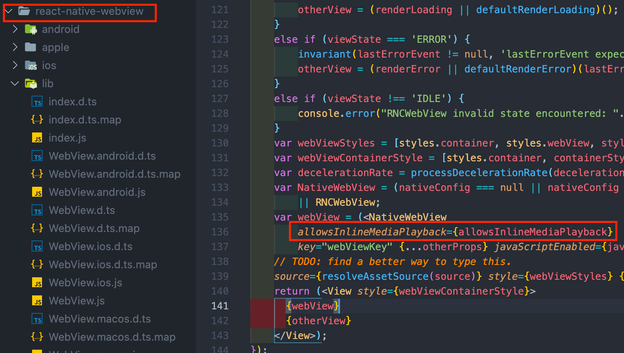Select the lib folder in the tree
624x353 pixels.
48,84
